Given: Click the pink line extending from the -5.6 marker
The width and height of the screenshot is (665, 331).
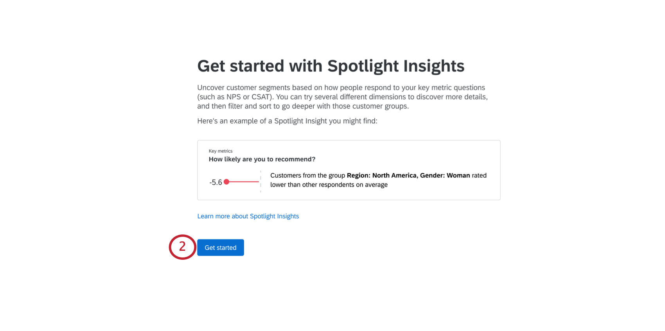Looking at the screenshot, I should (243, 181).
